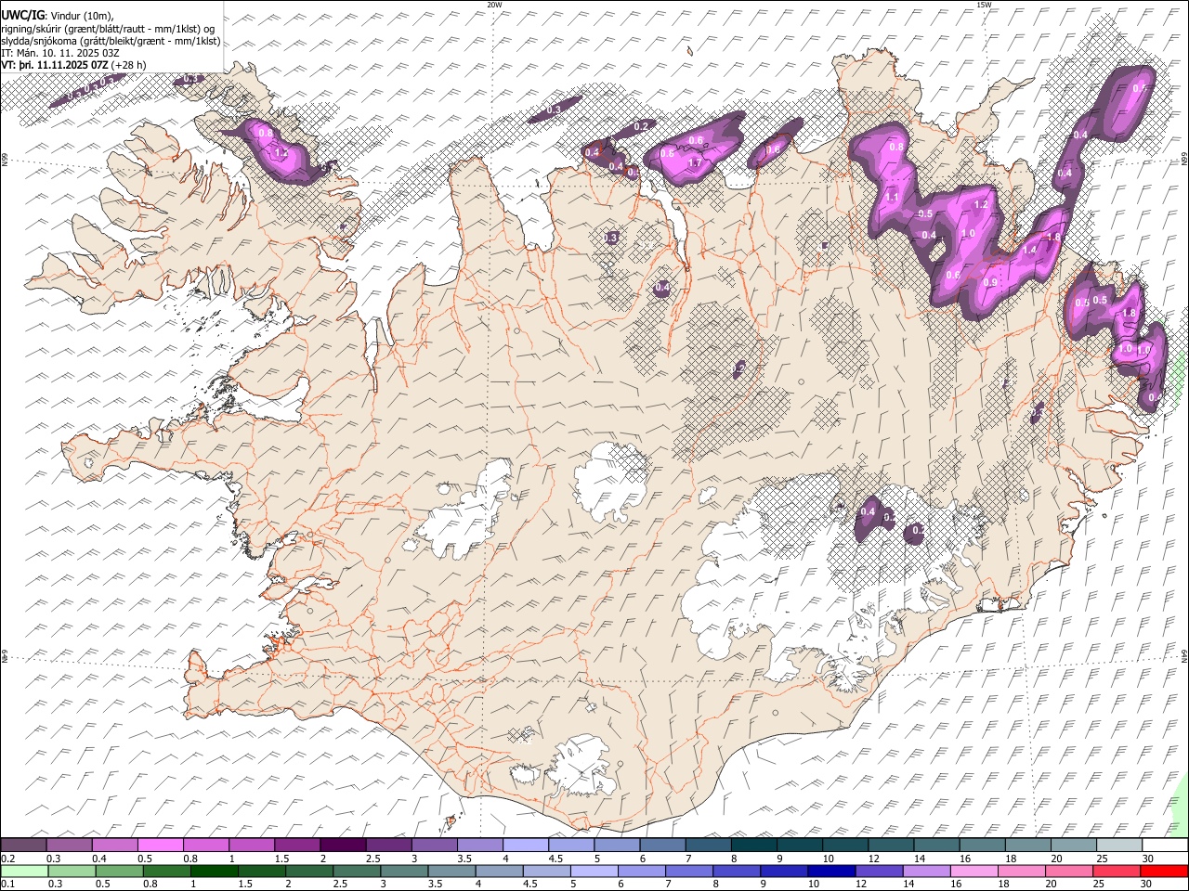
Task: Click the 1.7 precipitation value on north coast
Action: [695, 163]
